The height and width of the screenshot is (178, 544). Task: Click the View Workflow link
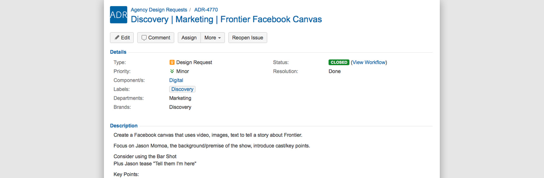coord(369,62)
